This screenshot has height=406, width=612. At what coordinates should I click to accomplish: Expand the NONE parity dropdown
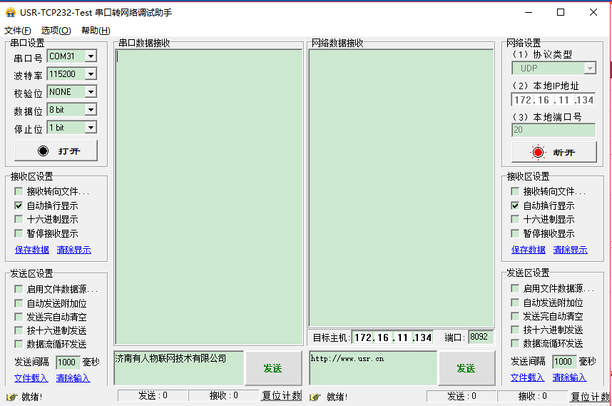(91, 92)
